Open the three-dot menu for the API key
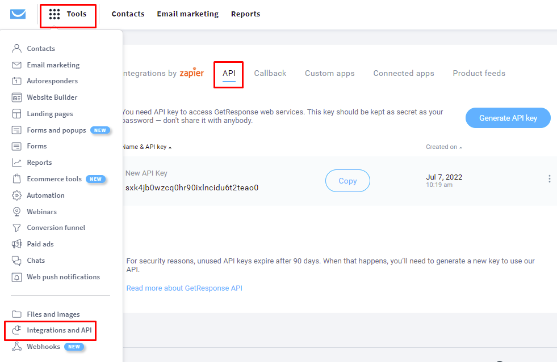The height and width of the screenshot is (362, 557). (549, 178)
